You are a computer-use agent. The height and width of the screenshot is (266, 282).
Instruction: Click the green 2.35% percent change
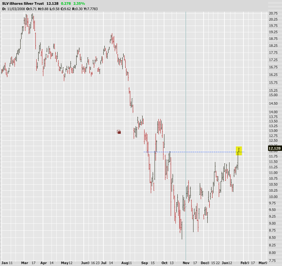pyautogui.click(x=79, y=3)
